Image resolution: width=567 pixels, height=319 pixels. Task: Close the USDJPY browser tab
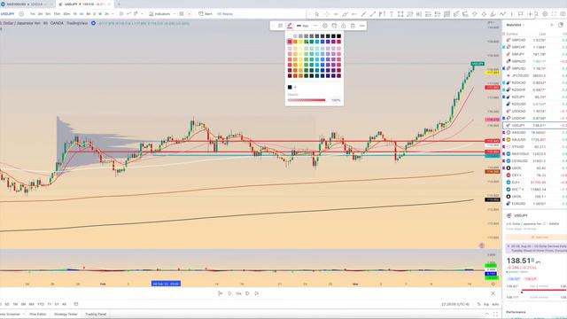point(108,4)
